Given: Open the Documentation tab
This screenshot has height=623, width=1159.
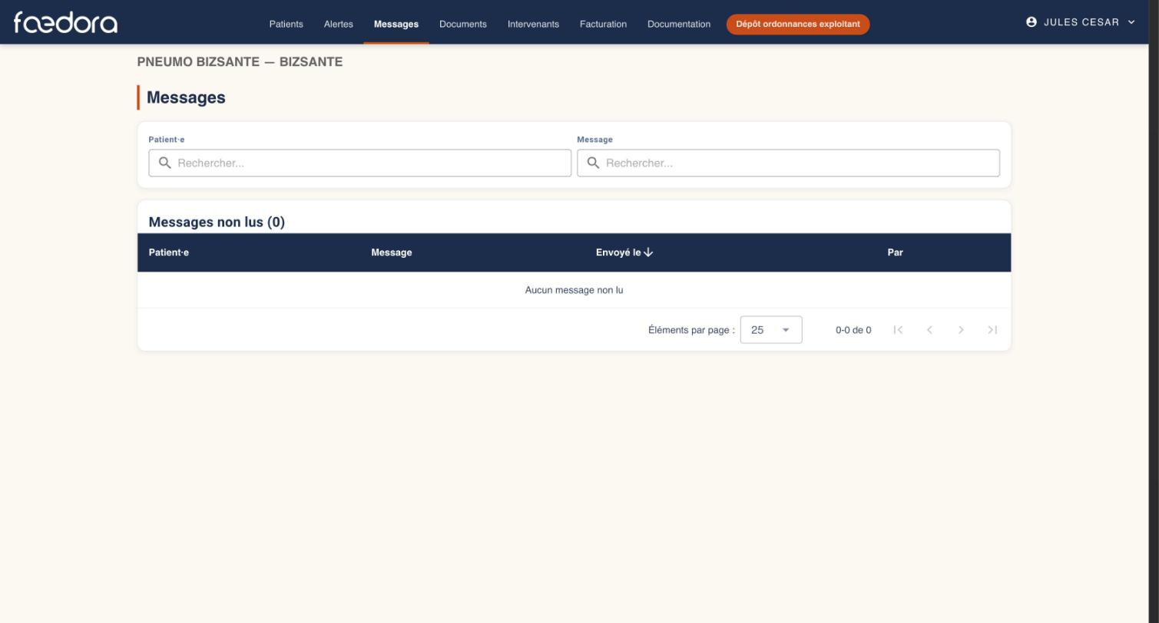Looking at the screenshot, I should tap(679, 24).
